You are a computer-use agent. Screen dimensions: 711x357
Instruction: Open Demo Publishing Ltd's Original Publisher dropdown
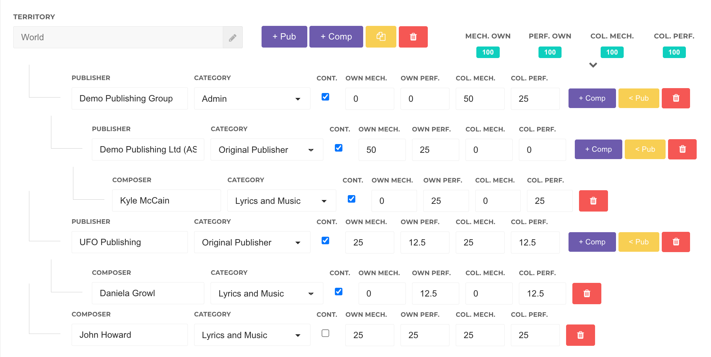tap(267, 150)
